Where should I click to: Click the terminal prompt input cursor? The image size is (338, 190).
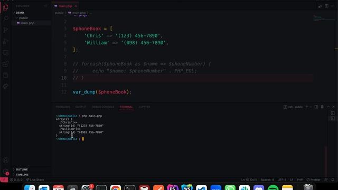point(83,139)
